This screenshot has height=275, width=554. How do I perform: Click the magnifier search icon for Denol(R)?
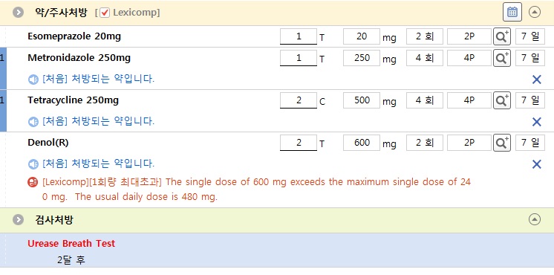[x=502, y=143]
